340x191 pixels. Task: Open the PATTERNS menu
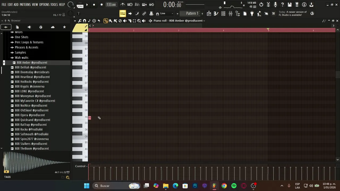[25, 5]
